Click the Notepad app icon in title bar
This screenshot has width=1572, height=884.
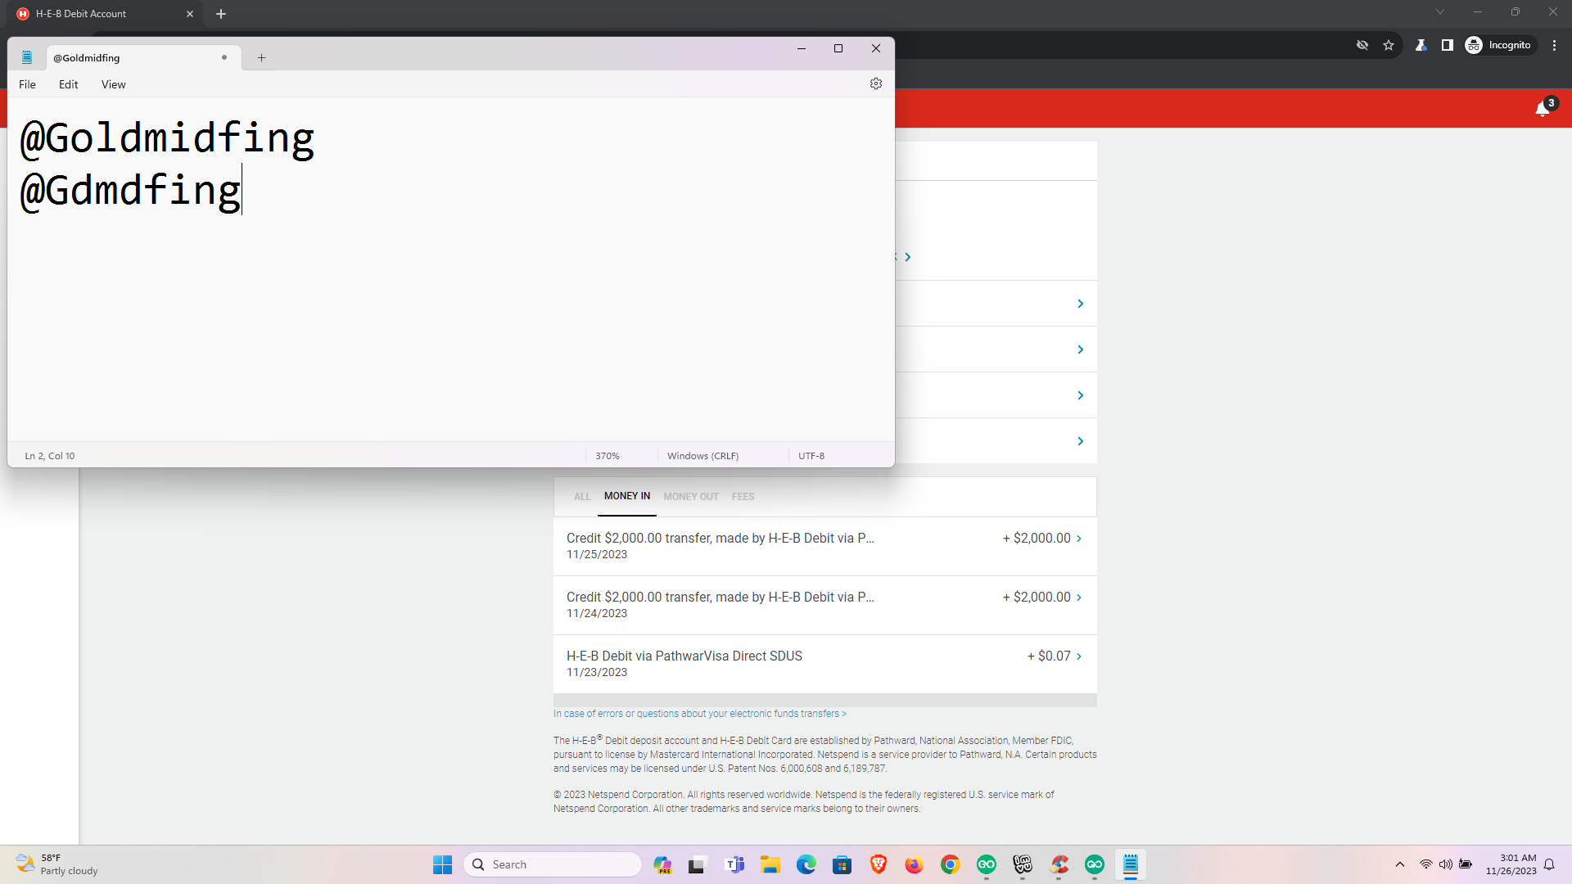click(x=27, y=57)
